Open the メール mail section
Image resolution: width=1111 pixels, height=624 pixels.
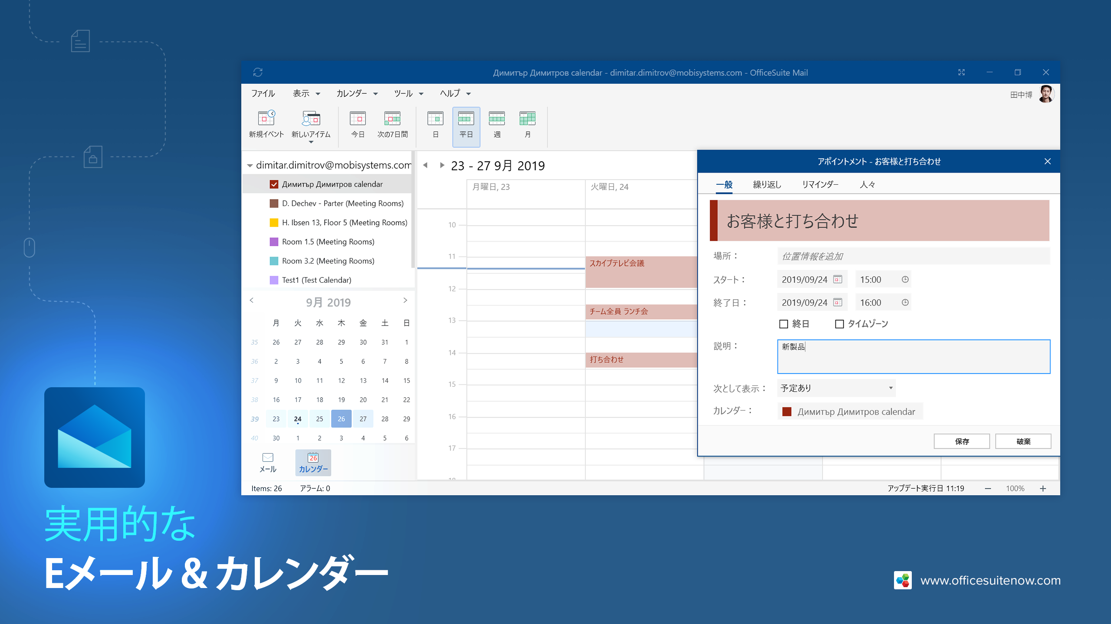(x=268, y=462)
